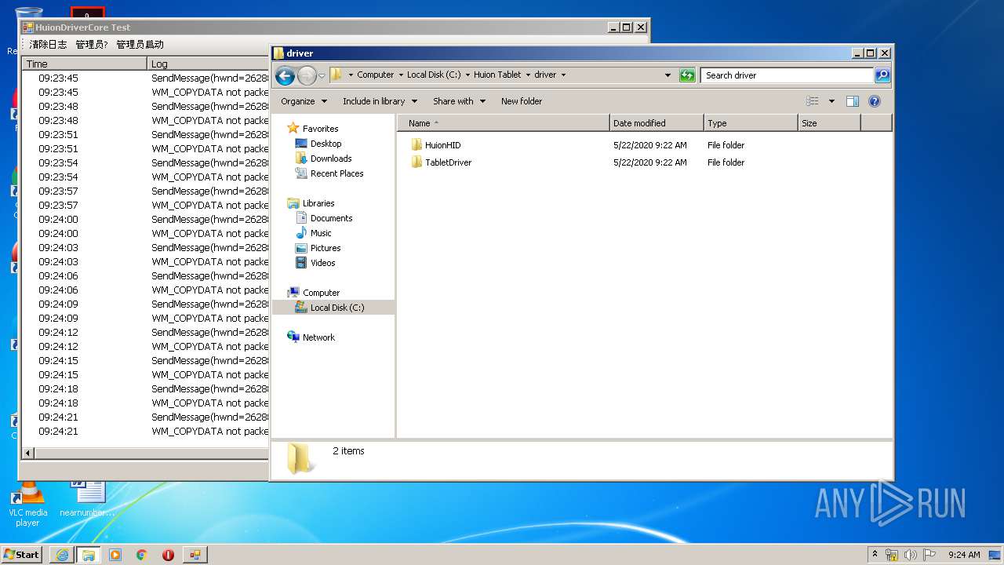
Task: Select Network in the navigation pane
Action: point(318,337)
